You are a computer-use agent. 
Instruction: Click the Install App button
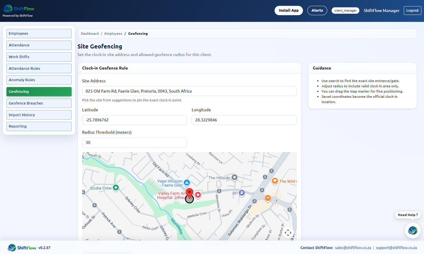click(289, 11)
